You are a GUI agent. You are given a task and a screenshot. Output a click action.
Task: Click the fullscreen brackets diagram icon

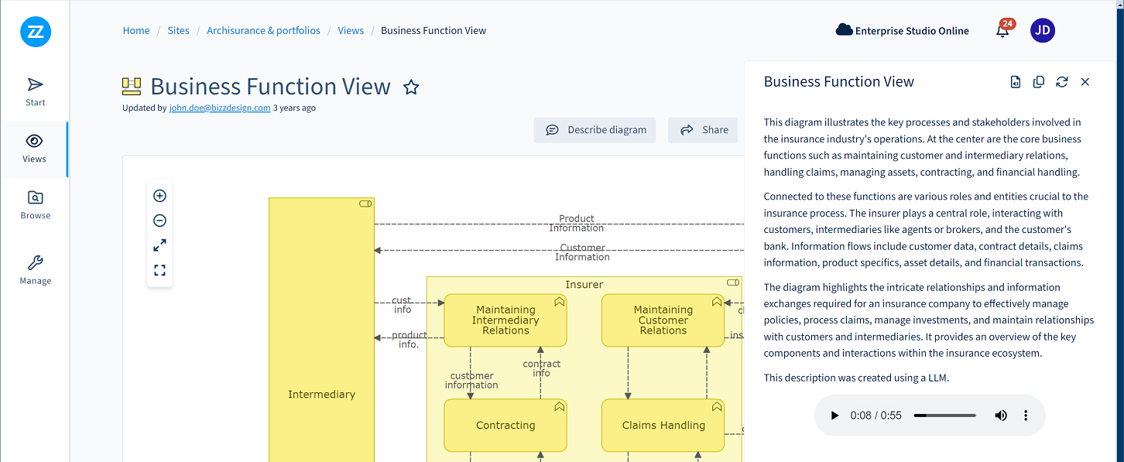coord(159,270)
